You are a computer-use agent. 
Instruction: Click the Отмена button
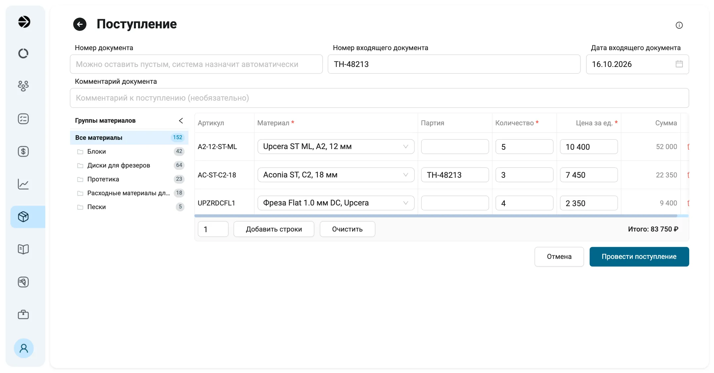tap(559, 257)
